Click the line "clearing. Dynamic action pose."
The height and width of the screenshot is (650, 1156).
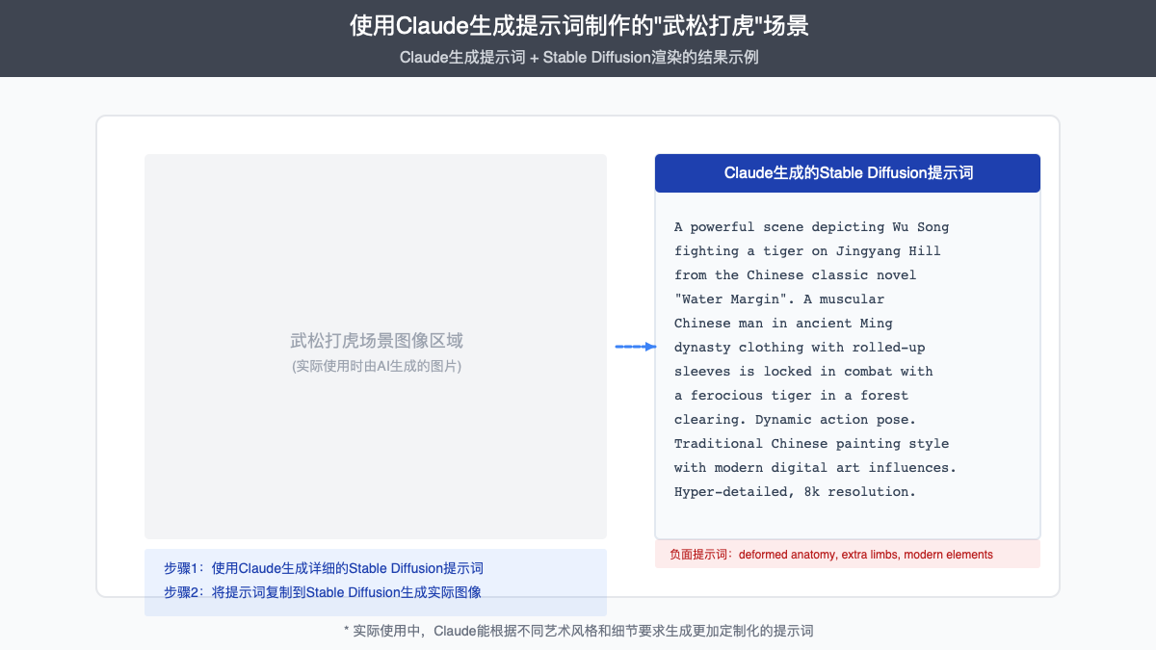click(x=796, y=420)
